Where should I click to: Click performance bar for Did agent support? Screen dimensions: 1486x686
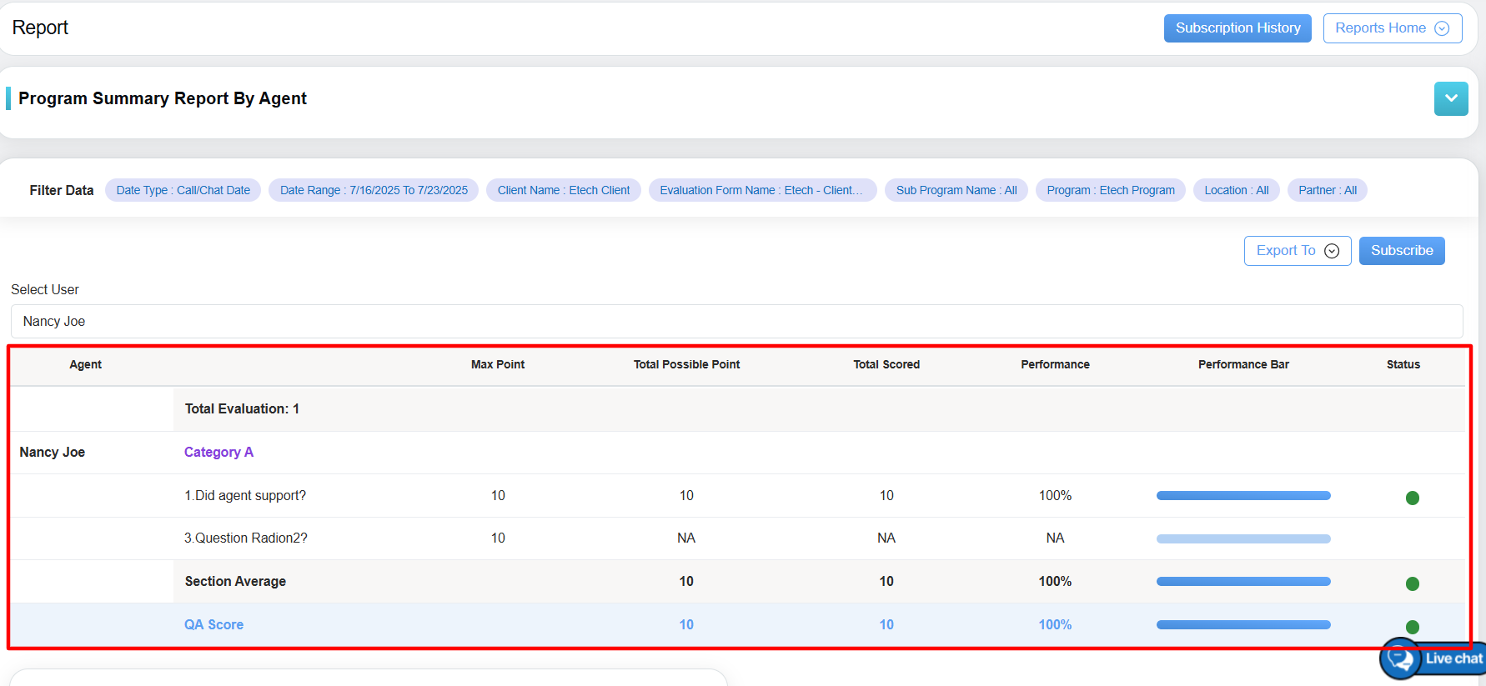pyautogui.click(x=1243, y=496)
